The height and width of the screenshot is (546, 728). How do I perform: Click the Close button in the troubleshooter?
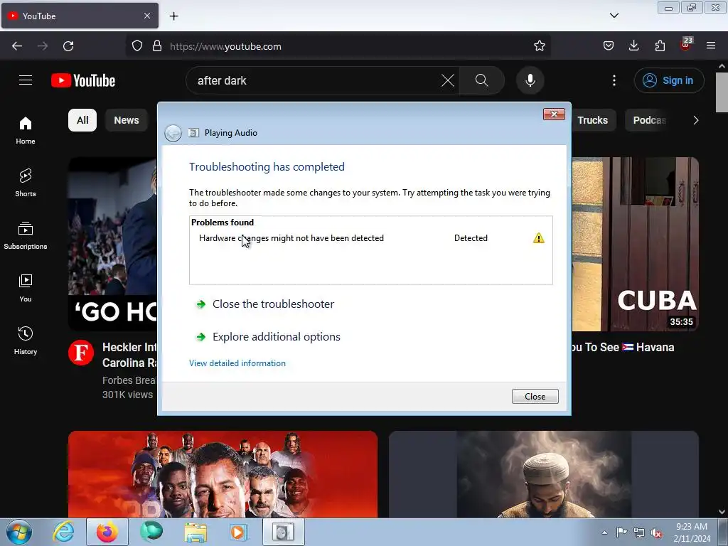coord(535,397)
